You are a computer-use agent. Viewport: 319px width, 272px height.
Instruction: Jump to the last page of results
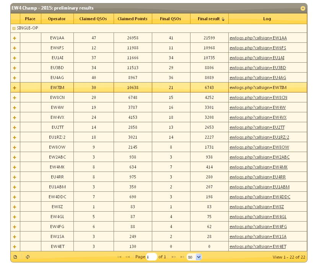tap(182, 257)
